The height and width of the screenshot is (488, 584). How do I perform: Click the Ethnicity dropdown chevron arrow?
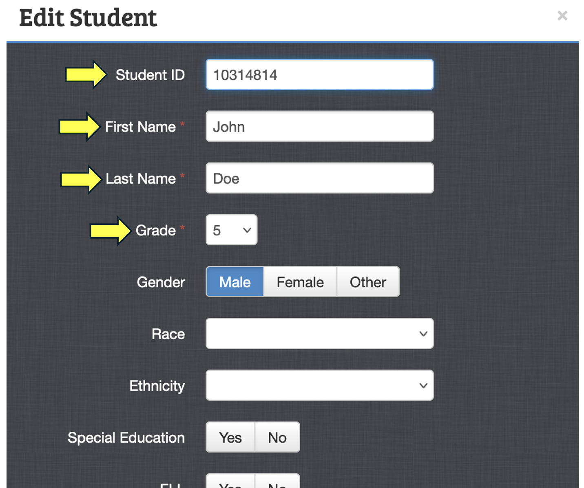pyautogui.click(x=423, y=385)
